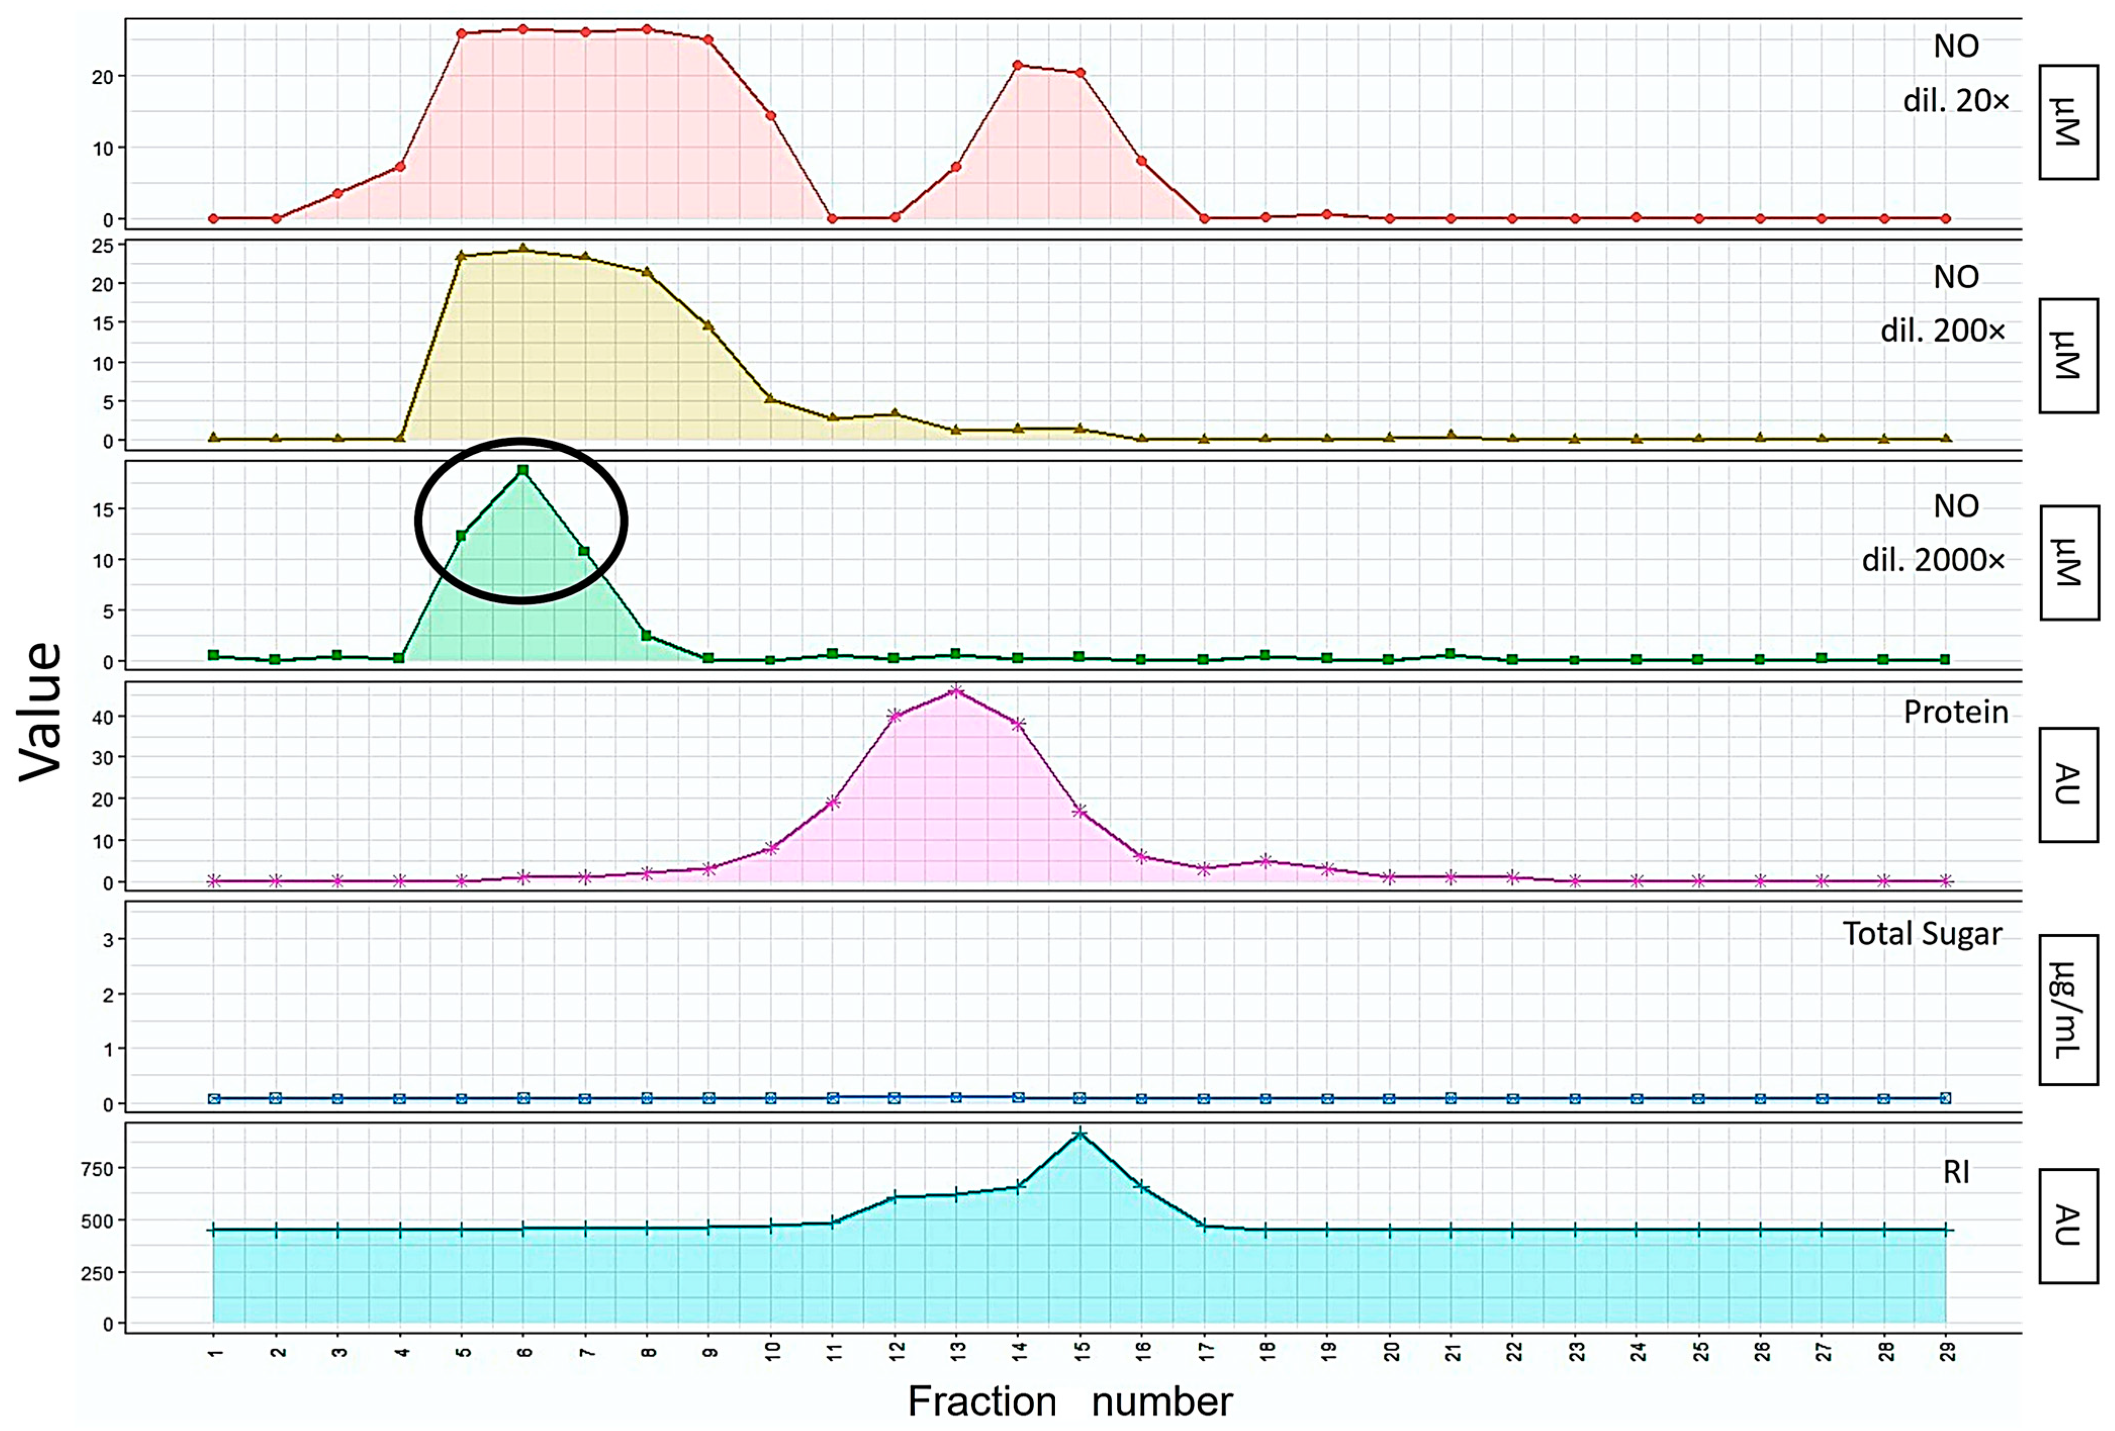
Task: Click red data point at fraction 10, NO dil. 20×
Action: click(771, 116)
